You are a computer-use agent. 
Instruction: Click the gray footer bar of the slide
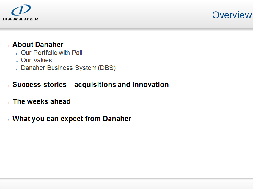[126, 184]
